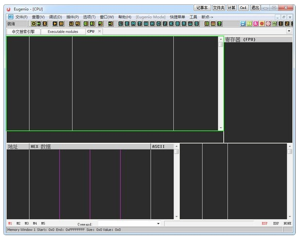Switch to memory window M1
The width and height of the screenshot is (300, 239).
10,223
